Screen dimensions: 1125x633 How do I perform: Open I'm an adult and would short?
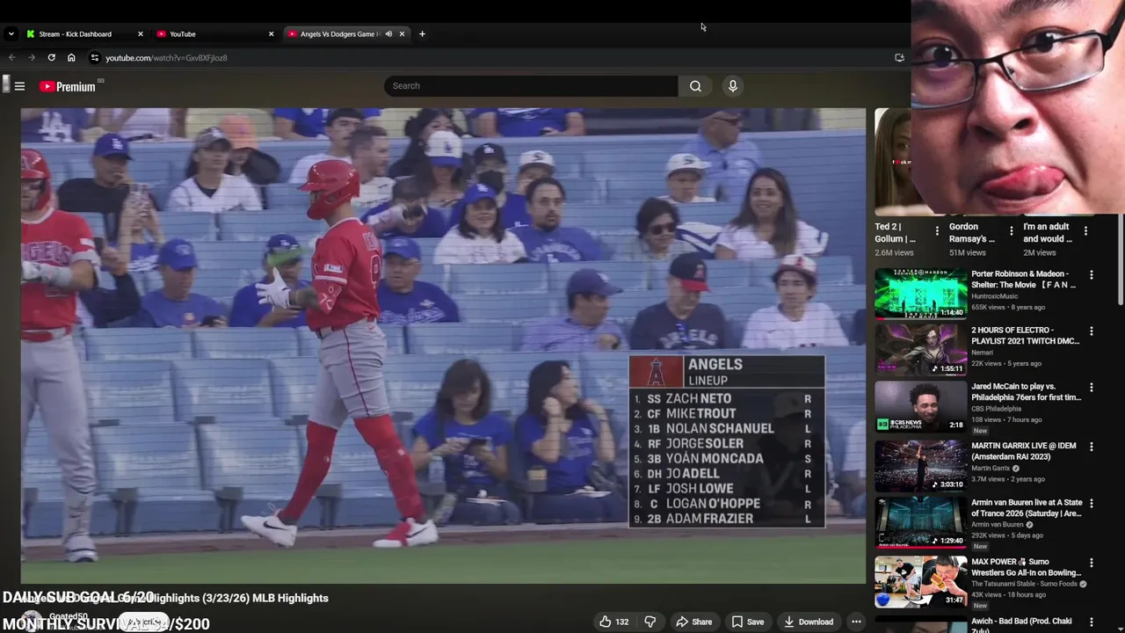(x=1048, y=232)
